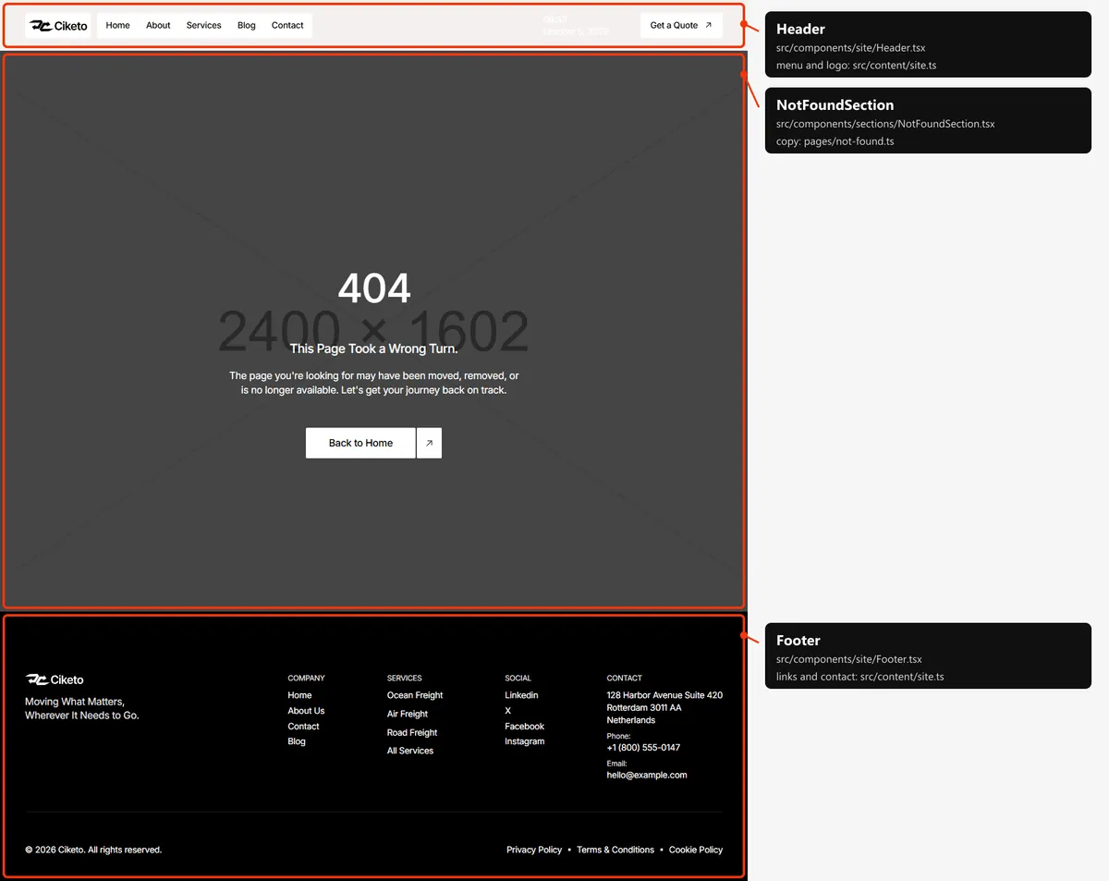
Task: Open Ocean Freight service link
Action: [415, 695]
